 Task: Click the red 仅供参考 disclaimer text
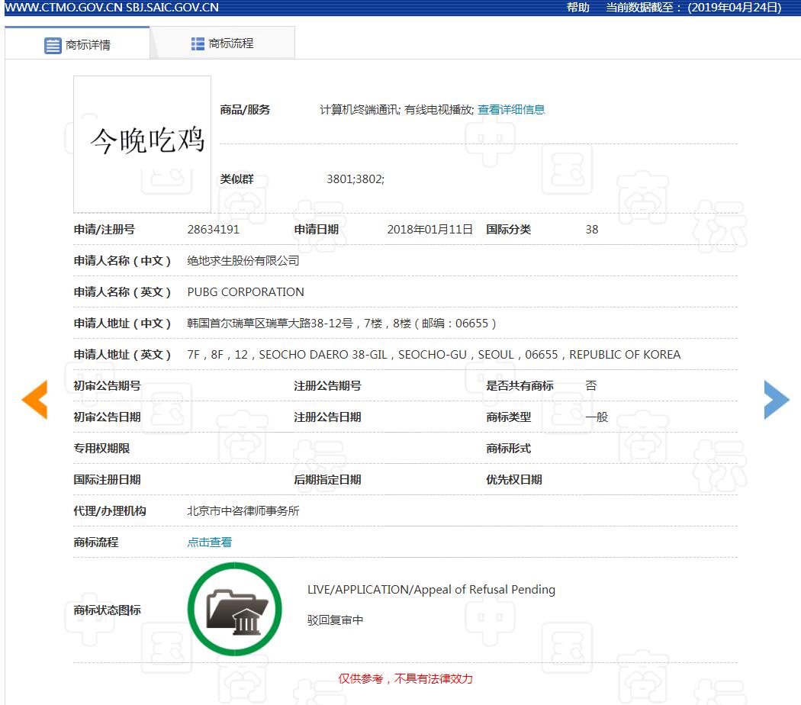[406, 679]
